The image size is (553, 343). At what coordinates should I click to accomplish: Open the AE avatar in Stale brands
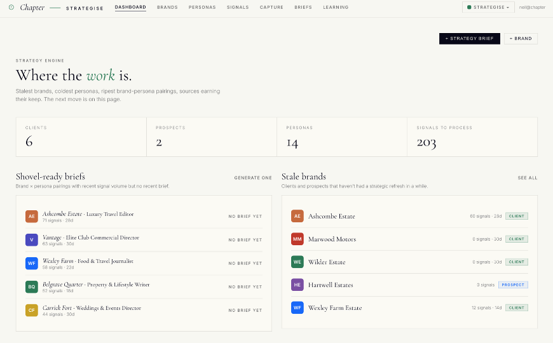(297, 216)
